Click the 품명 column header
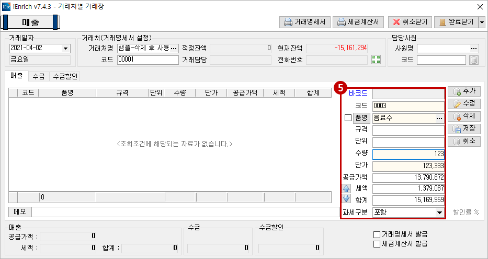488x259 pixels. (67, 92)
